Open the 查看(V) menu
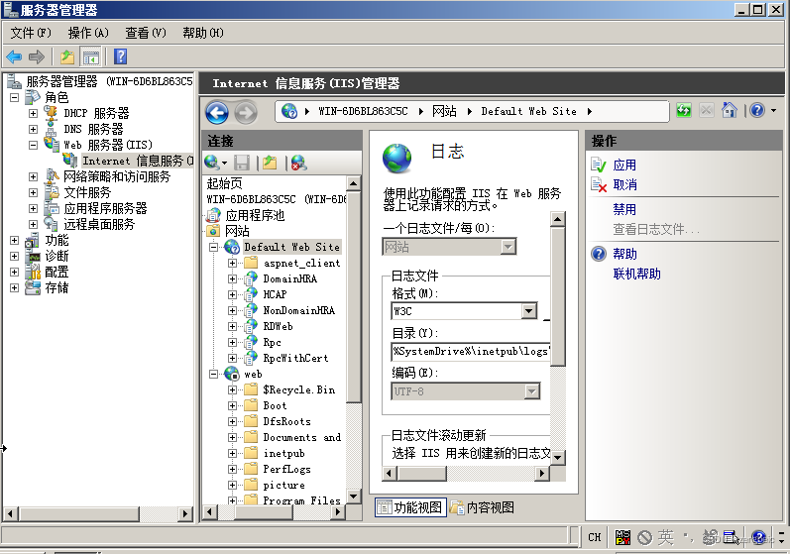 (146, 33)
